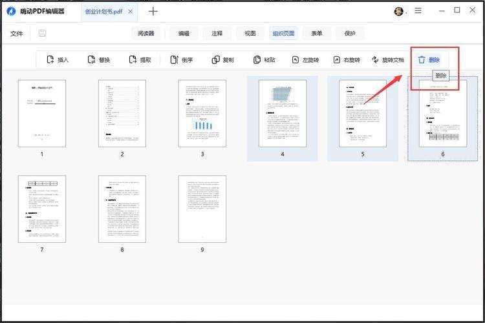Click the 粘贴 paste page tool
Screen dimensions: 485x323
264,59
